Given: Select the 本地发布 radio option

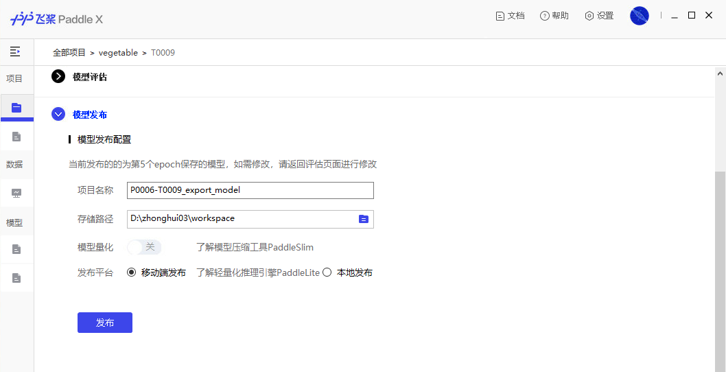Looking at the screenshot, I should point(327,272).
